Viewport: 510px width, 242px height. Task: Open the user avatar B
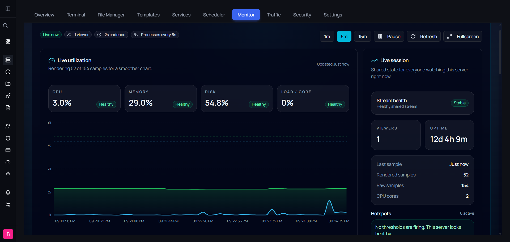(x=8, y=234)
